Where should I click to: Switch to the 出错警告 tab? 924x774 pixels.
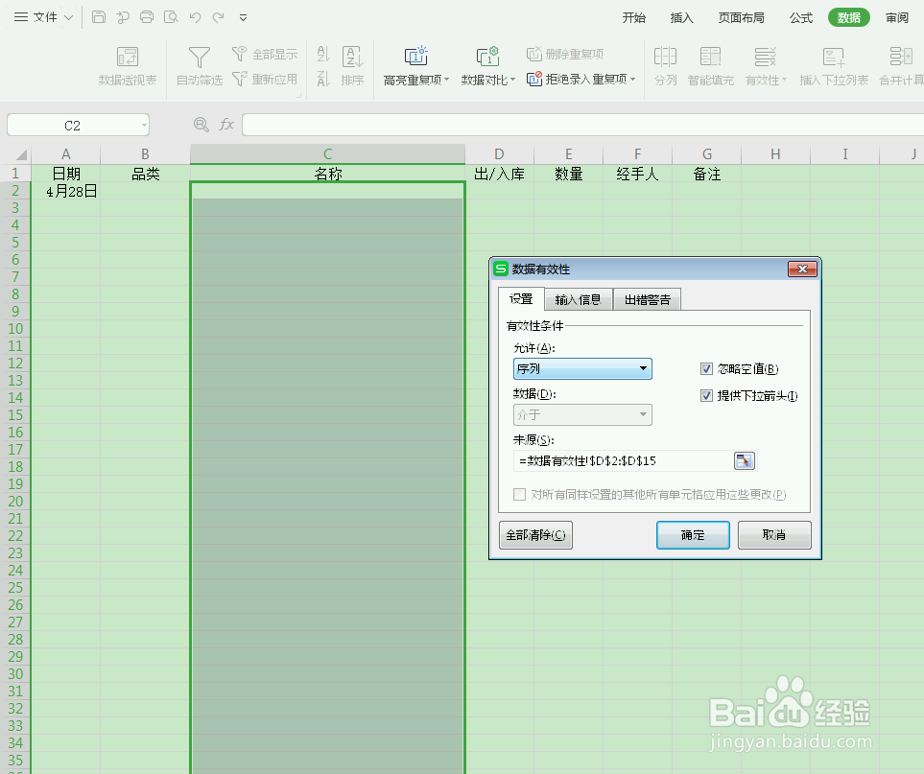click(647, 298)
